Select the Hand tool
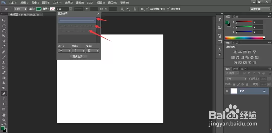 [4, 115]
